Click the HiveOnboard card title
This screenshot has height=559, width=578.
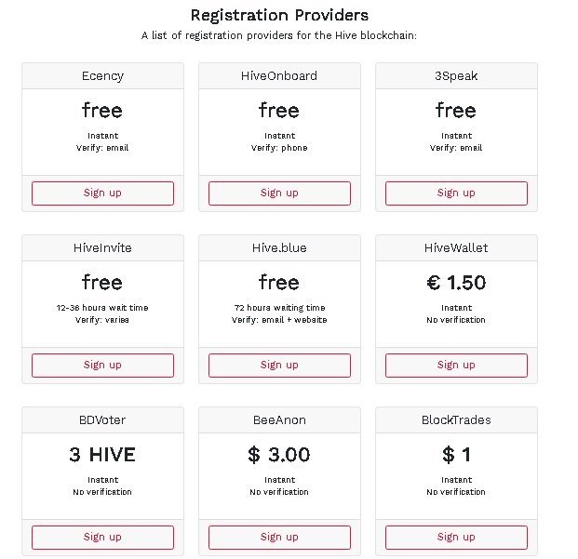point(279,76)
